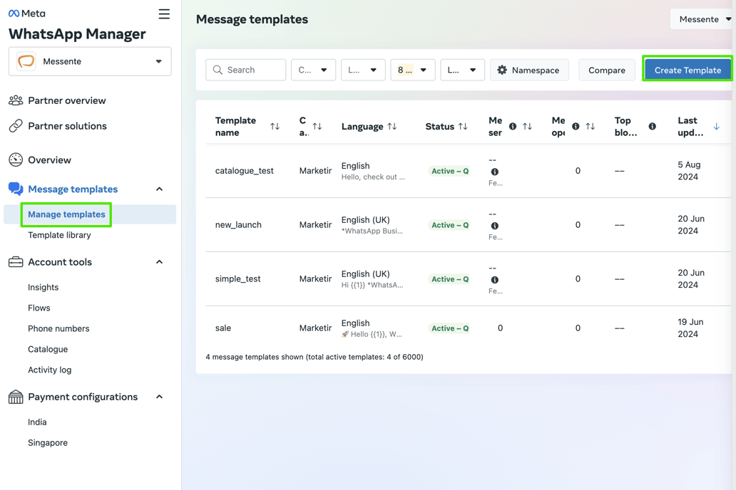The image size is (736, 490).
Task: Go to Partner solutions
Action: pyautogui.click(x=67, y=125)
